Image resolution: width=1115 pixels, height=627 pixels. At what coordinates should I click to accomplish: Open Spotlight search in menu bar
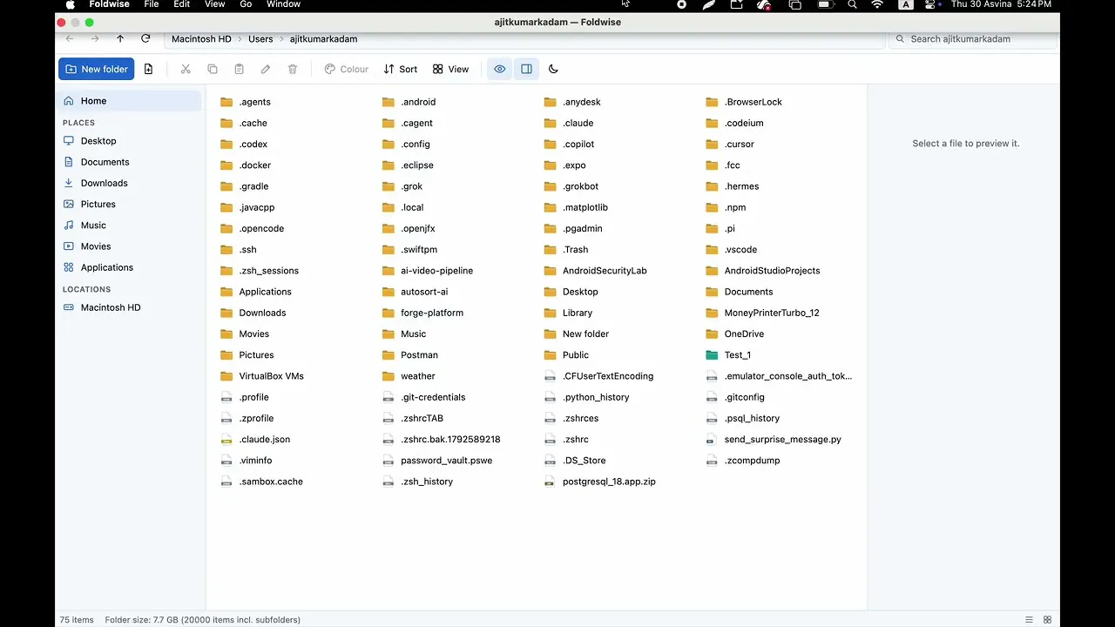point(852,4)
